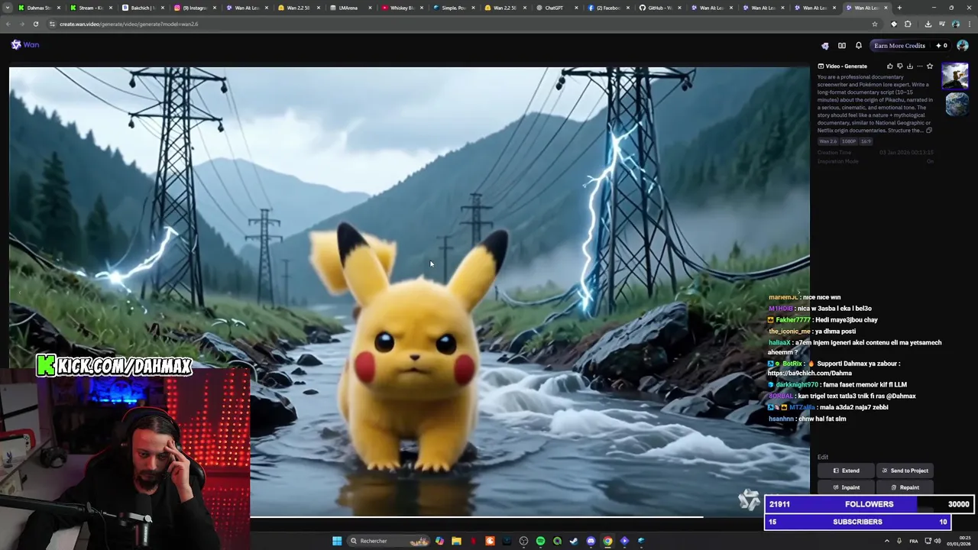Screen dimensions: 978x550
Task: Click the purple assistant icon beside layout icon
Action: tap(824, 45)
